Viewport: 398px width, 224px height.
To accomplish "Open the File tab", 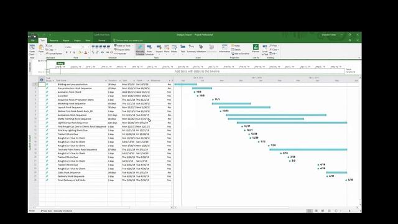I will coord(33,40).
